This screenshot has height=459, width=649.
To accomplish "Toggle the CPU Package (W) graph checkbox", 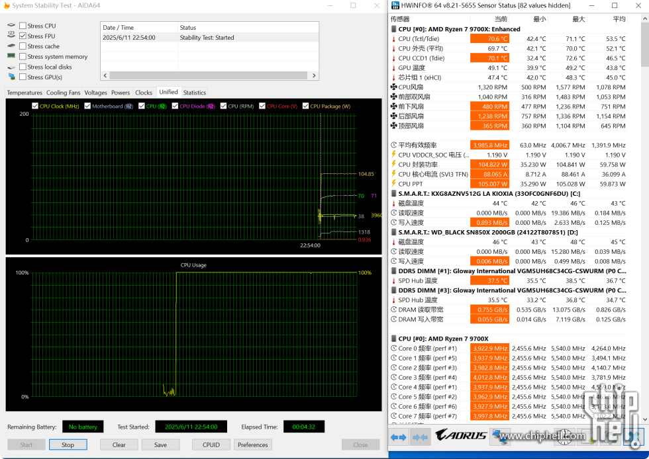I will click(305, 106).
